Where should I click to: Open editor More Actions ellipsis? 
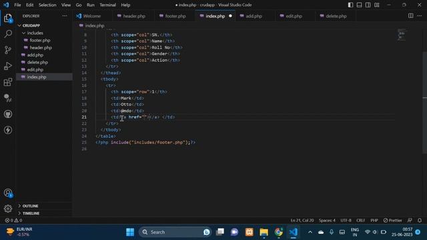(x=420, y=16)
